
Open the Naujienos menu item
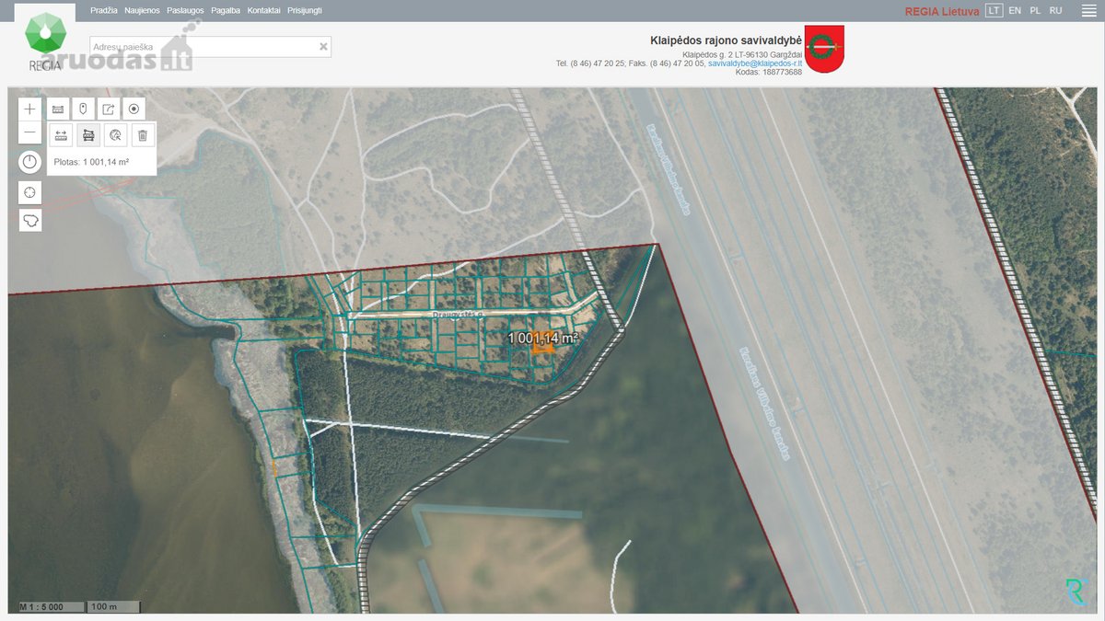[142, 10]
